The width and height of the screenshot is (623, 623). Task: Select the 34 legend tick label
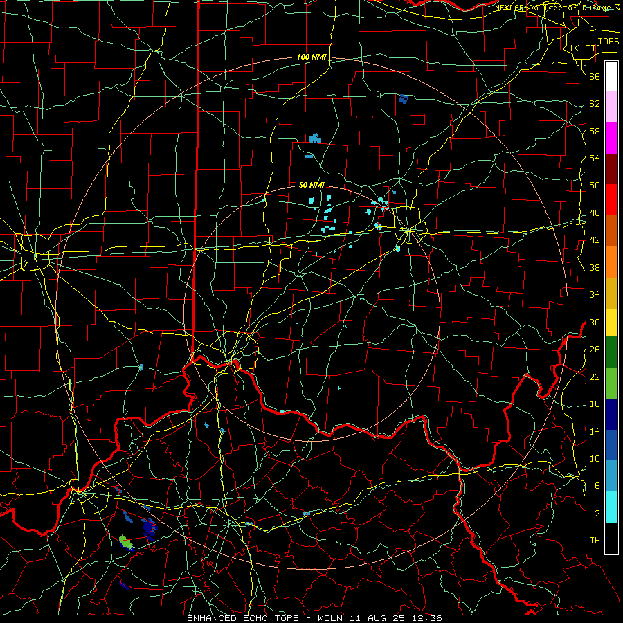pos(595,295)
